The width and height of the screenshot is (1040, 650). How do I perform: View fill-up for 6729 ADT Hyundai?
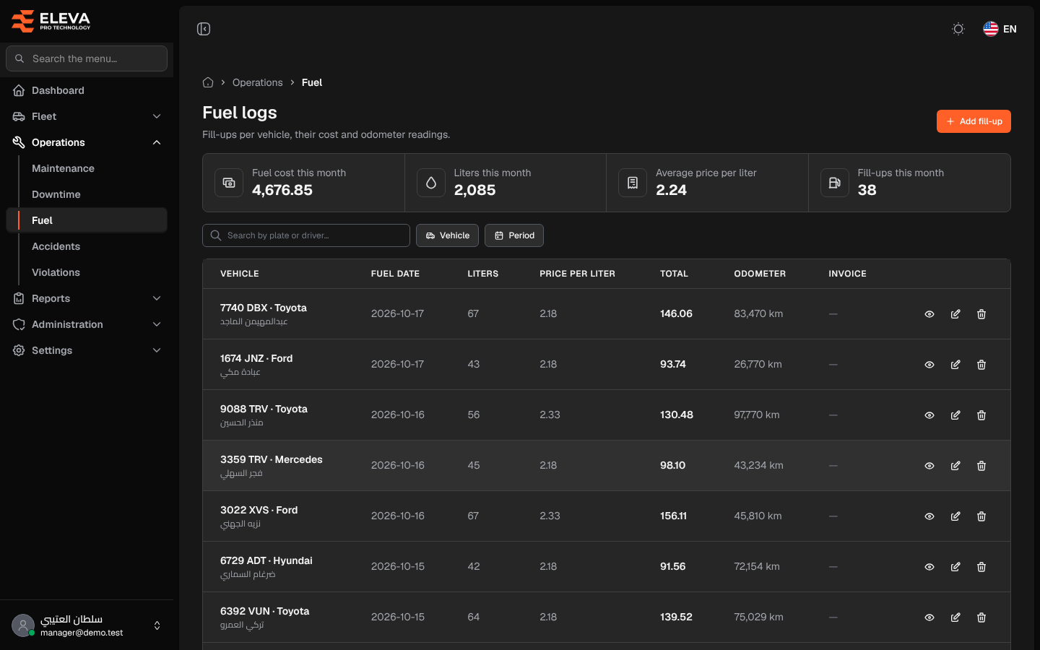[x=929, y=567]
